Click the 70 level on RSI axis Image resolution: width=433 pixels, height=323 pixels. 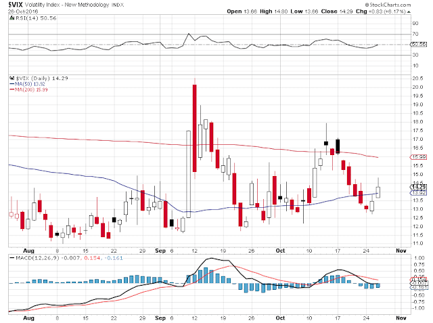(415, 34)
